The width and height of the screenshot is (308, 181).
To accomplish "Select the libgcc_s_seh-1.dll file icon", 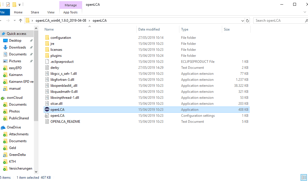I will pos(47,74).
